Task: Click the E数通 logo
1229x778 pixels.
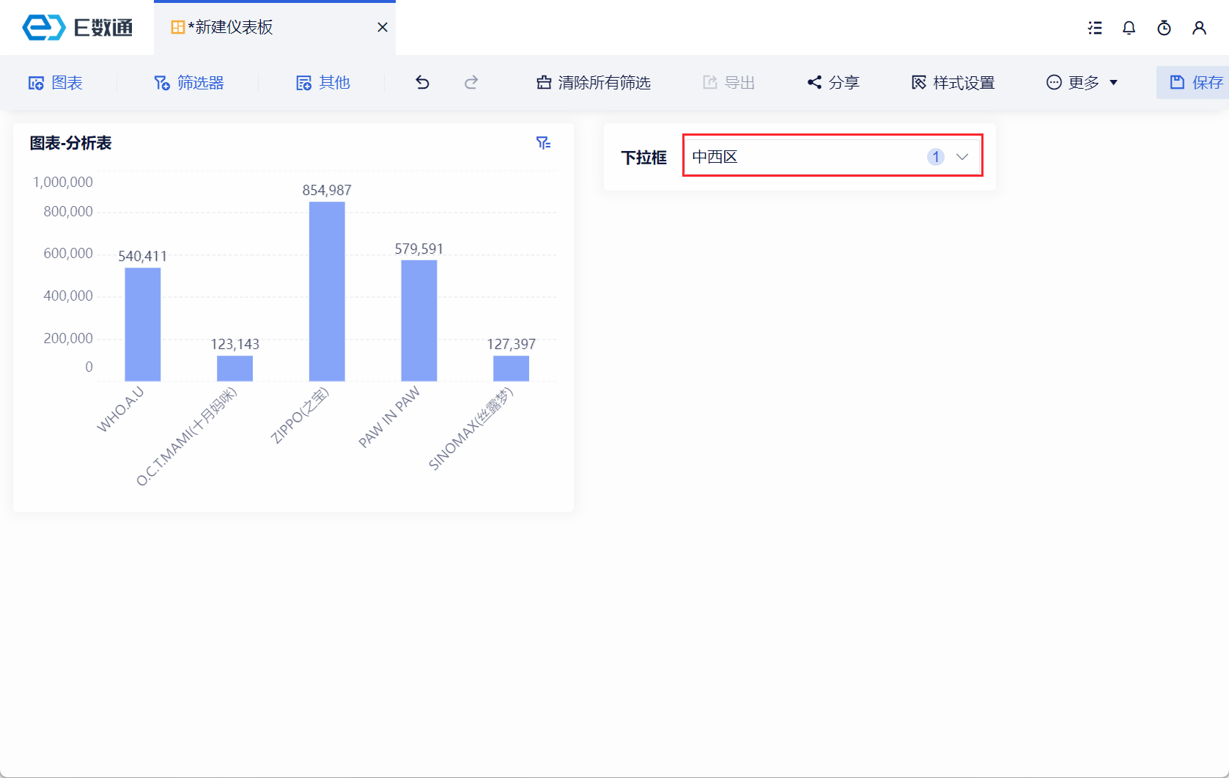Action: (x=78, y=28)
